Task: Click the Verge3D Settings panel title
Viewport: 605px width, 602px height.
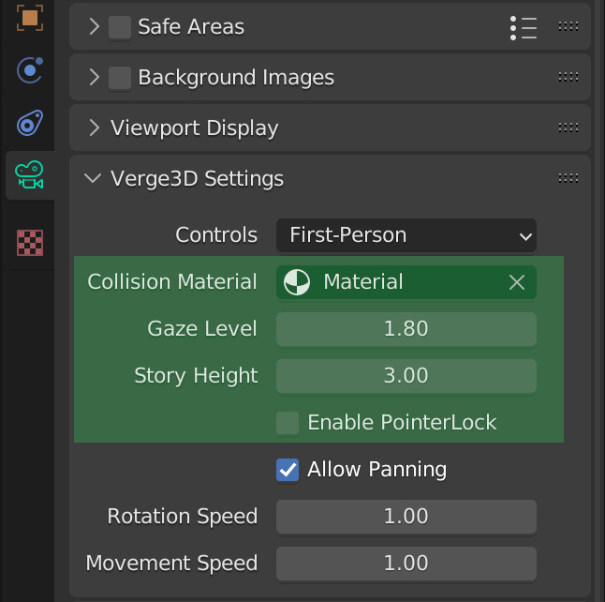Action: tap(198, 179)
